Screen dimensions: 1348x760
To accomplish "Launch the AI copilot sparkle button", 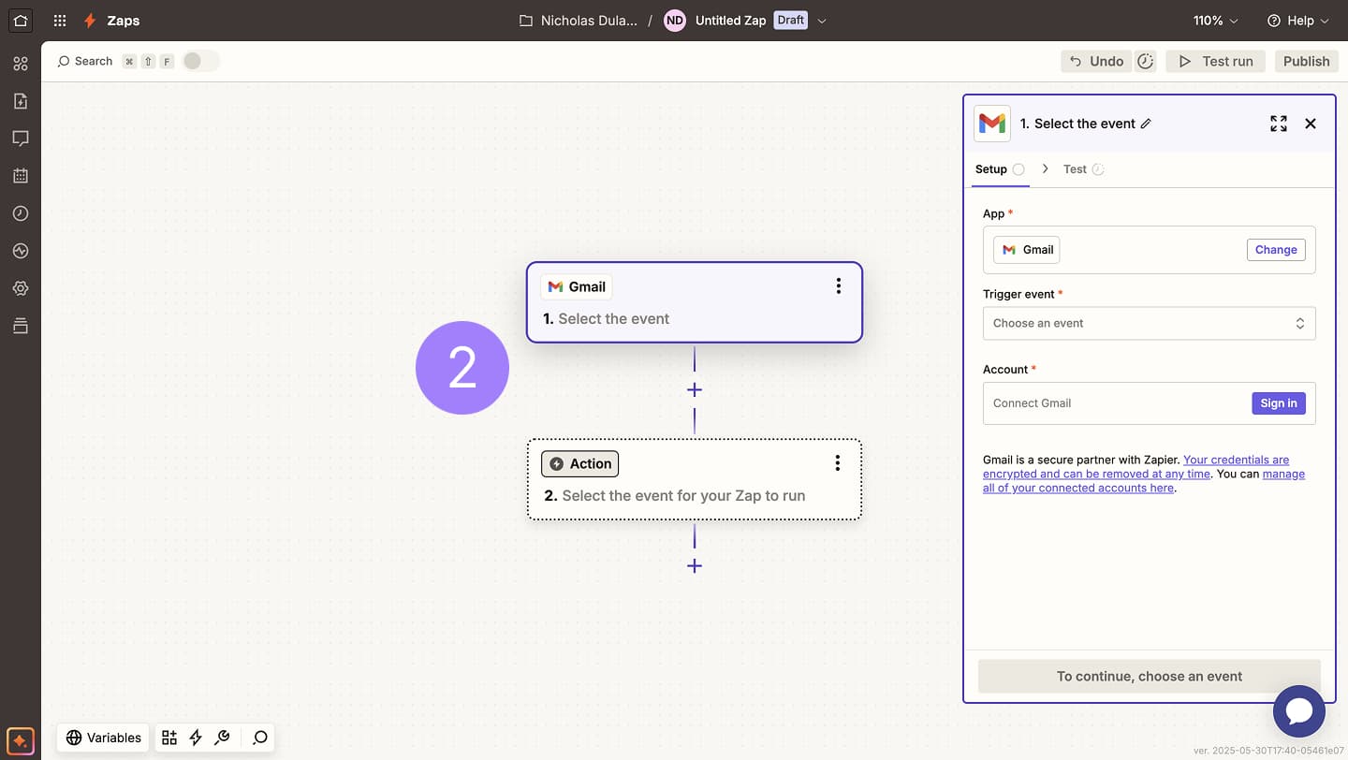I will [x=21, y=739].
